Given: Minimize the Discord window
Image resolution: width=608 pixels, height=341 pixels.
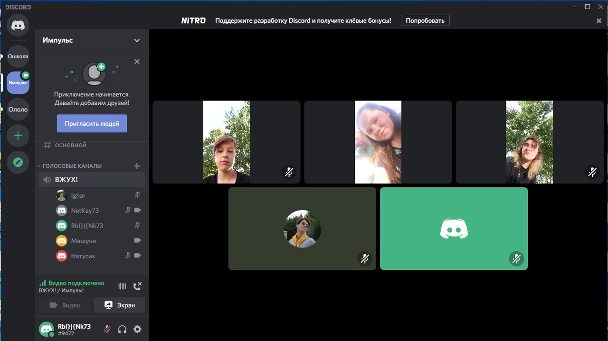Looking at the screenshot, I should (575, 7).
